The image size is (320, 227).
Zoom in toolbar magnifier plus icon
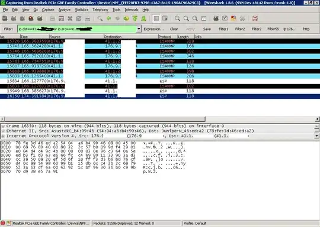click(x=177, y=18)
